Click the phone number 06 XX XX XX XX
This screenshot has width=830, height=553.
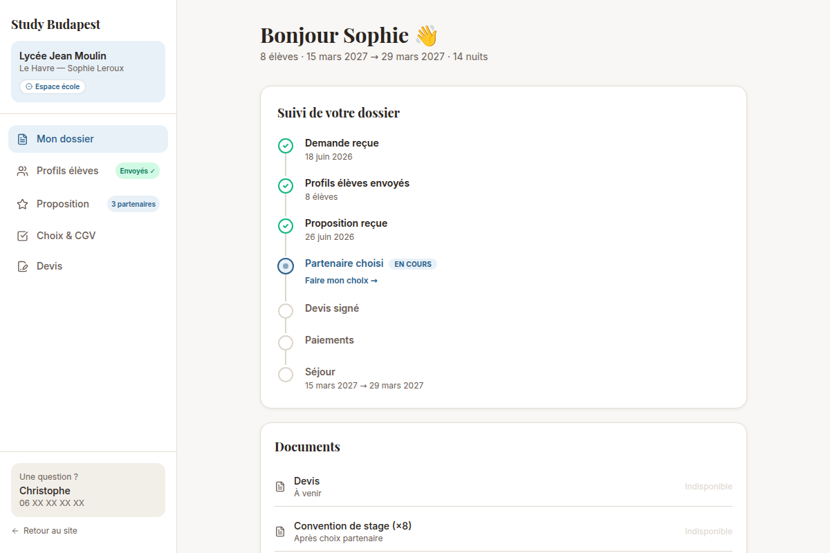coord(52,503)
